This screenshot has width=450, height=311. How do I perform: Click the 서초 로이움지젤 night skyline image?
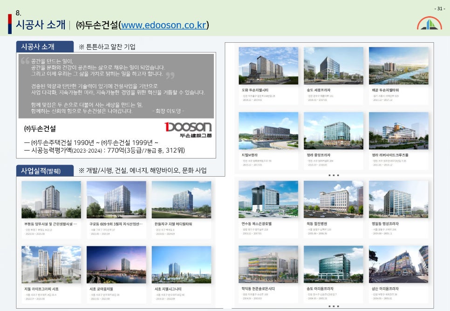[116, 265]
